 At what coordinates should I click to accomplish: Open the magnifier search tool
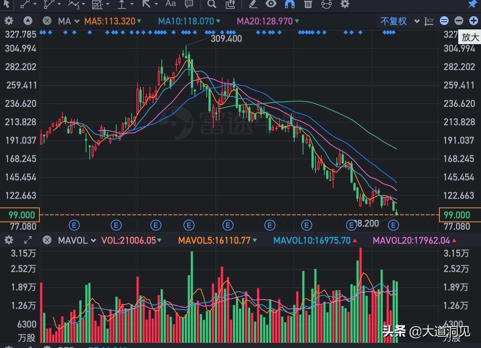[211, 4]
